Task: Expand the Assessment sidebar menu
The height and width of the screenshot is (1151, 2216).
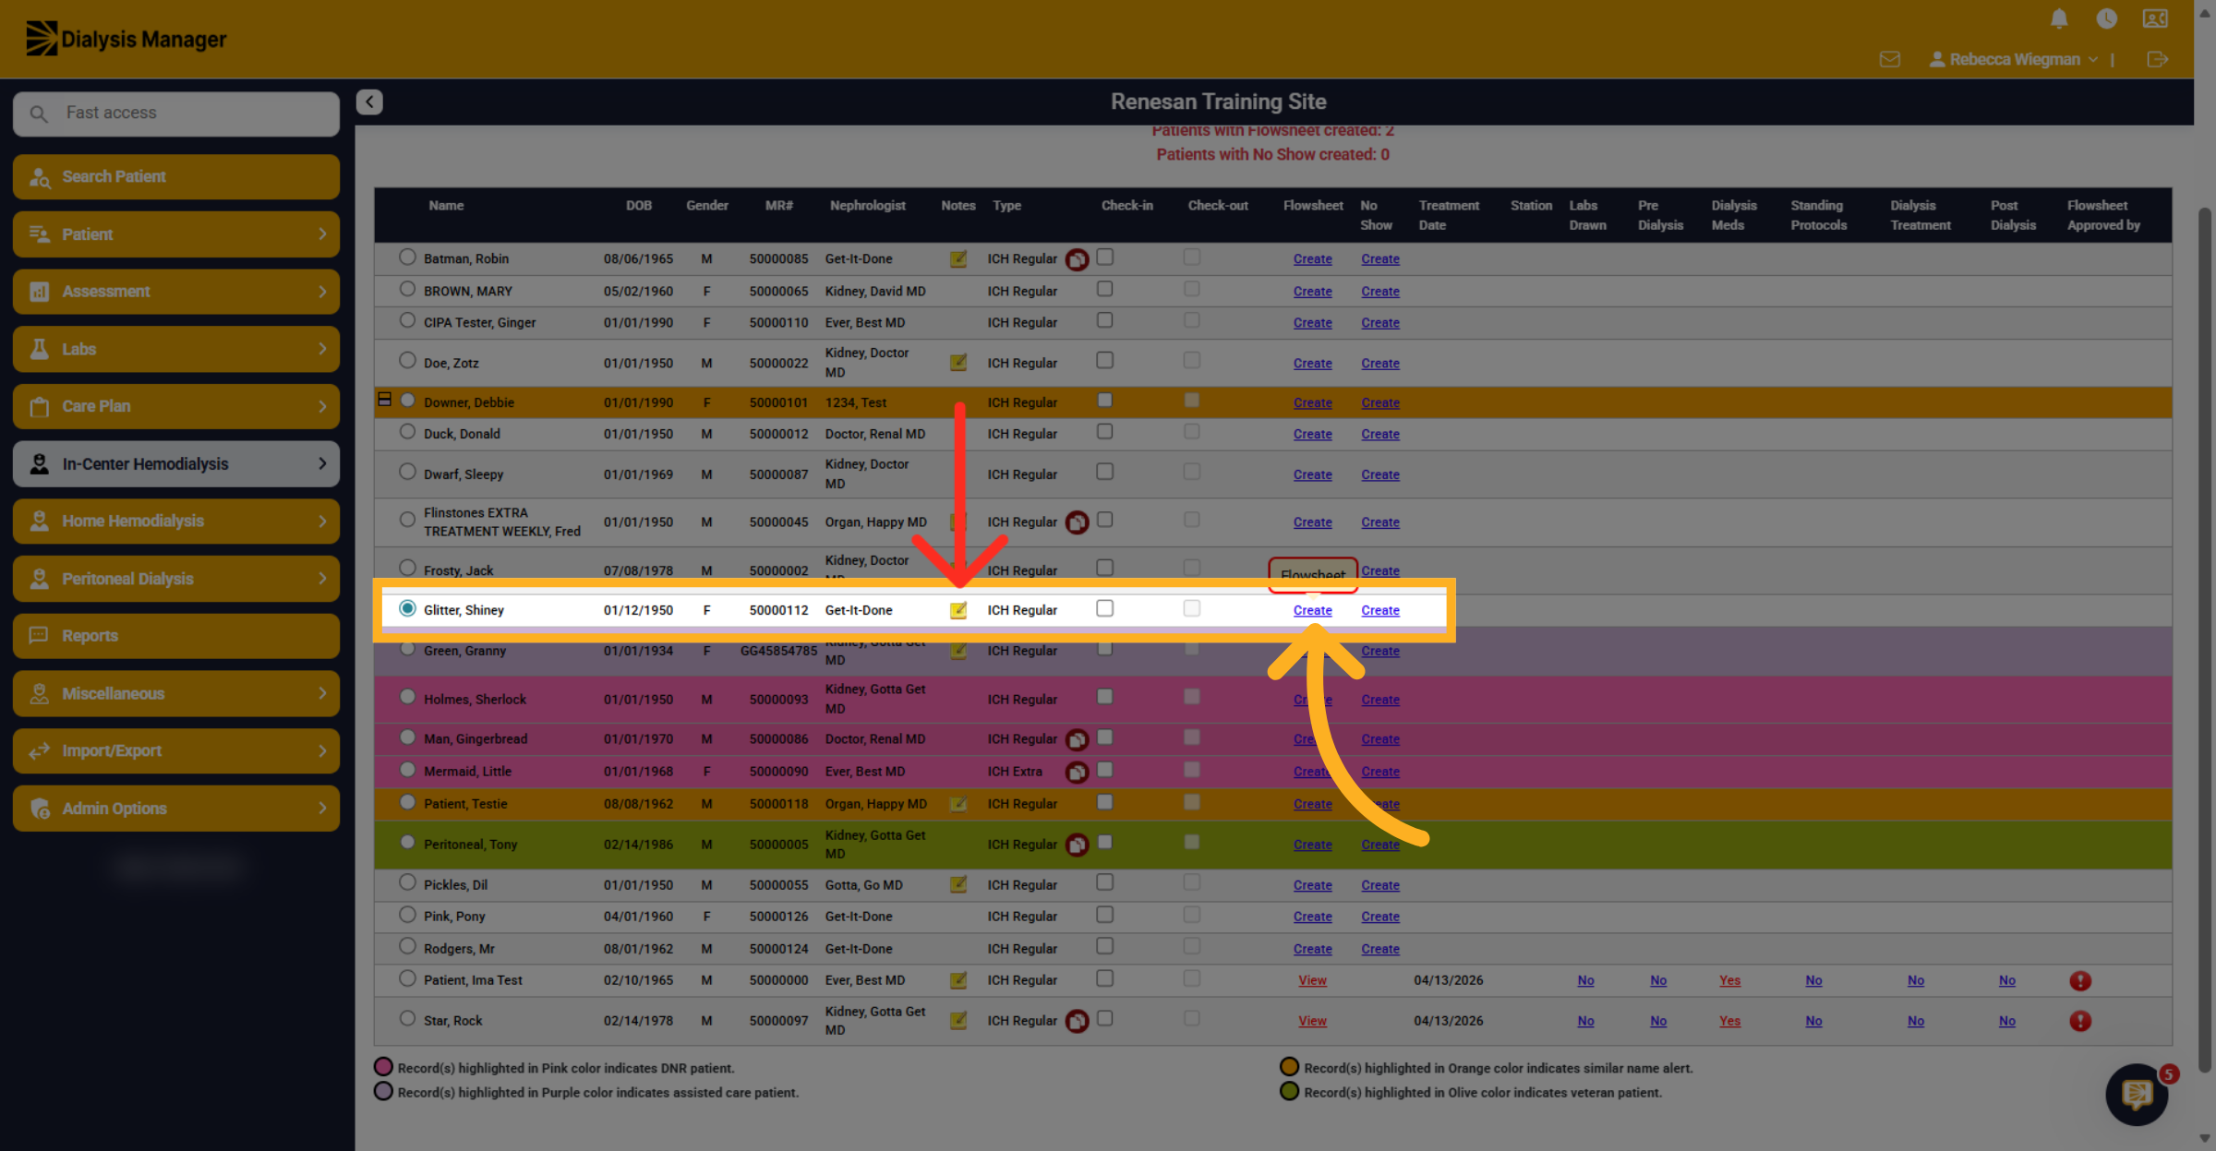Action: tap(176, 292)
